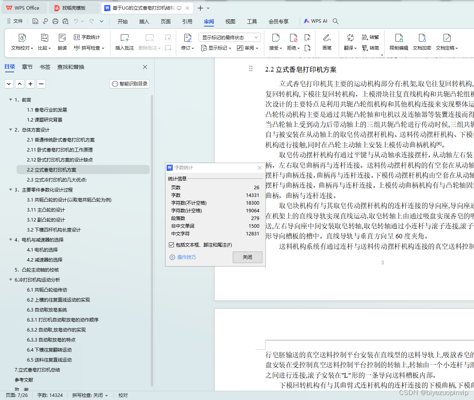Open WPS AI assistant

click(315, 21)
